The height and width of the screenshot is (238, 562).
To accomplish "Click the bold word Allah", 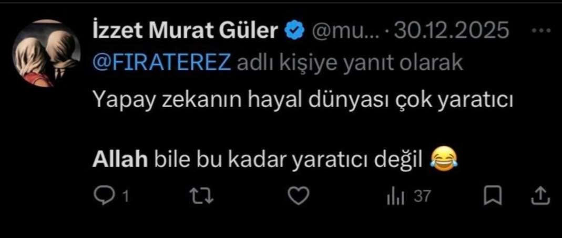I will tap(119, 159).
